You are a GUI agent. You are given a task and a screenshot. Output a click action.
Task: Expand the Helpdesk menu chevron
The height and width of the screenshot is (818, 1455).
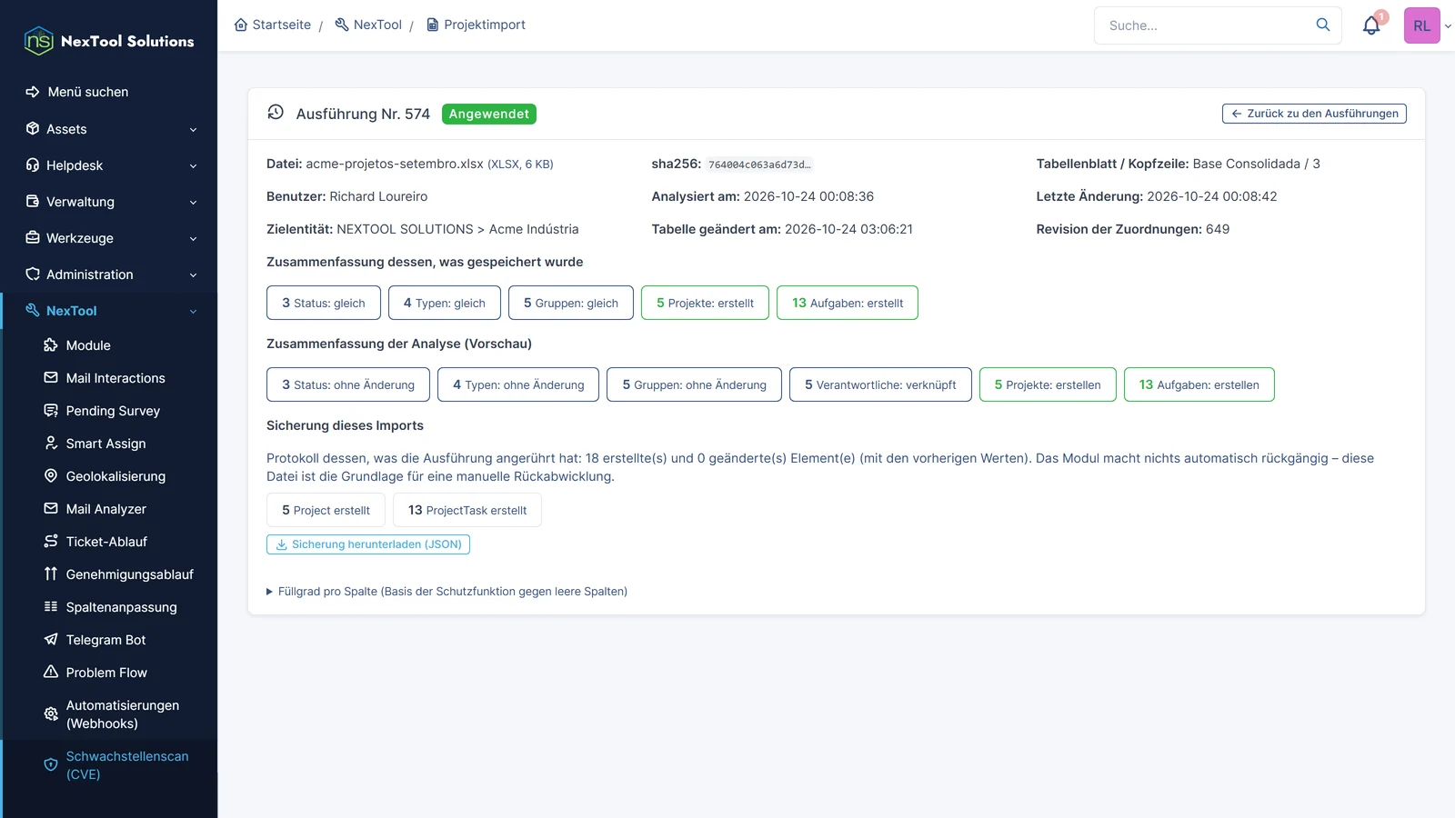pyautogui.click(x=193, y=166)
